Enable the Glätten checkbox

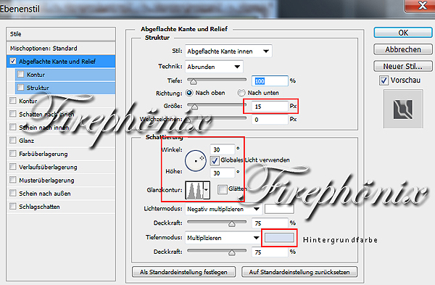pos(223,189)
